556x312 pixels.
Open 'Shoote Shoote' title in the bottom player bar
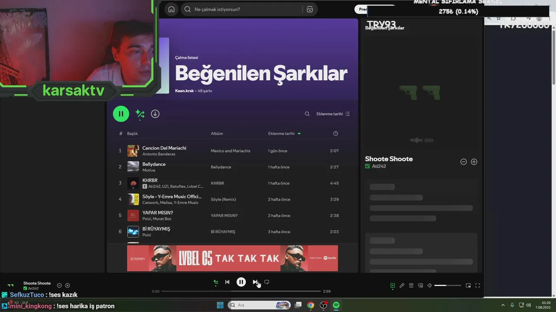(x=37, y=283)
